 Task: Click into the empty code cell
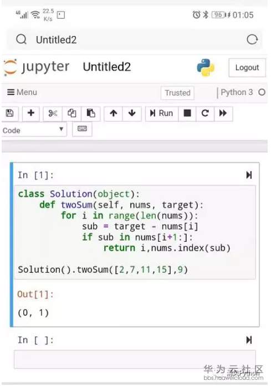tap(135, 359)
